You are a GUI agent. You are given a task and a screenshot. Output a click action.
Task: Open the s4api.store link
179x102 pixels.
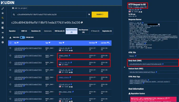pos(64,77)
